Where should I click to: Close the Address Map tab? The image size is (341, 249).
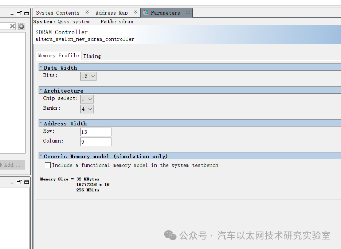tap(136, 12)
